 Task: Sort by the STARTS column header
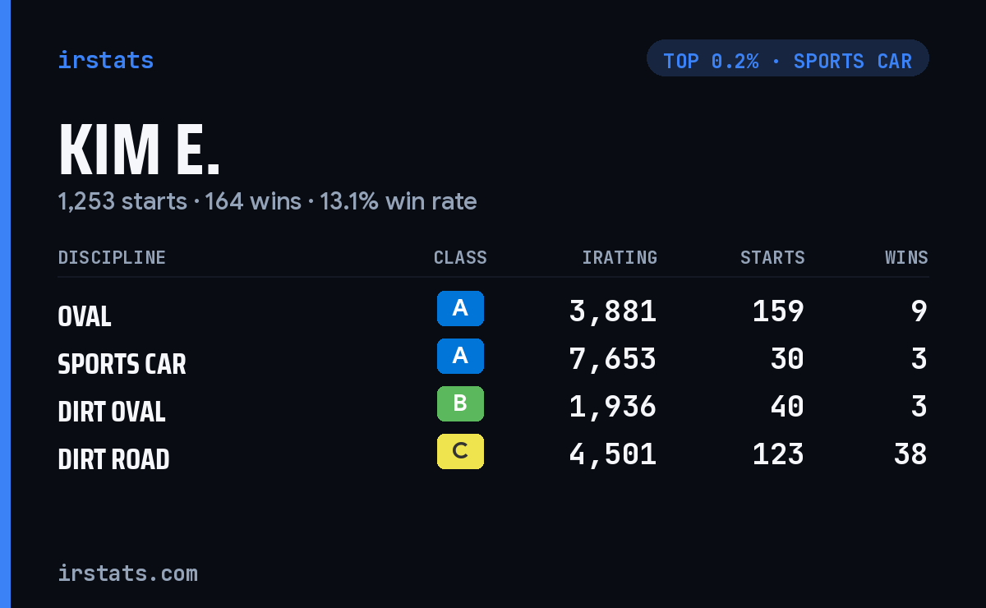point(772,257)
